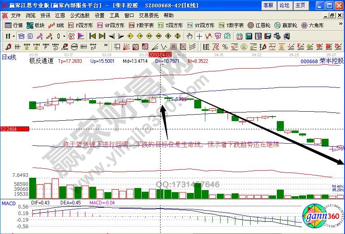The height and width of the screenshot is (234, 345).
Task: Toggle the crosshair cursor tool
Action: coord(199,36)
